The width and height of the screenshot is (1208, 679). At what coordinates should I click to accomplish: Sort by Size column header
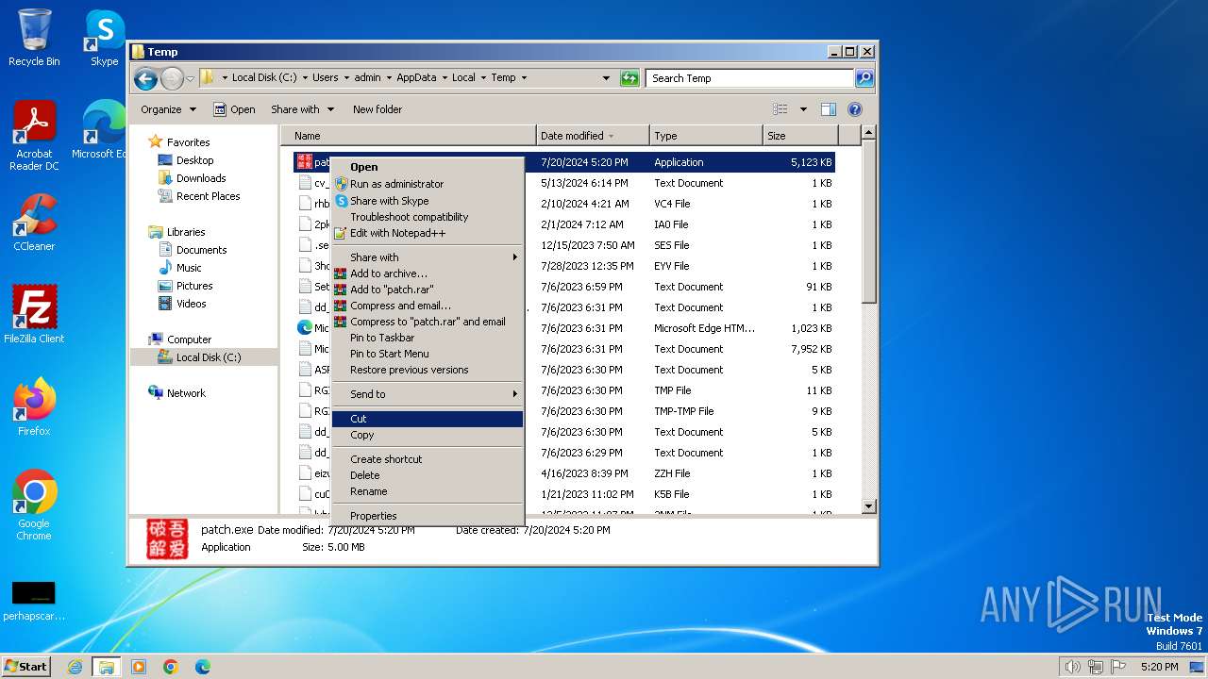pyautogui.click(x=798, y=136)
